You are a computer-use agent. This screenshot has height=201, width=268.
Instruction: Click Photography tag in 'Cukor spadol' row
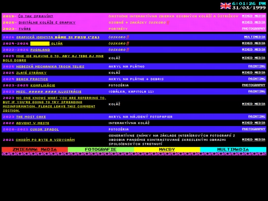(x=254, y=129)
